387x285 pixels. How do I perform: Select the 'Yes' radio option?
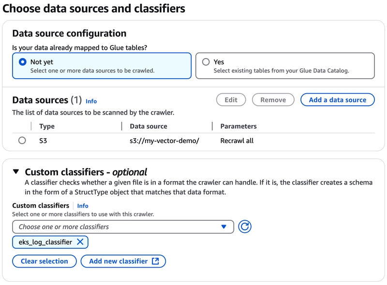click(x=206, y=62)
